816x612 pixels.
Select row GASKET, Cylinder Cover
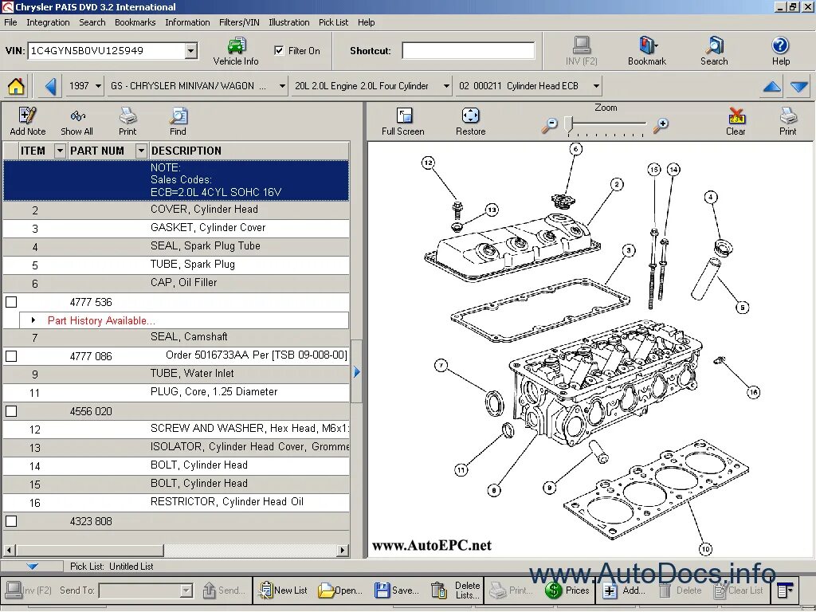click(176, 228)
